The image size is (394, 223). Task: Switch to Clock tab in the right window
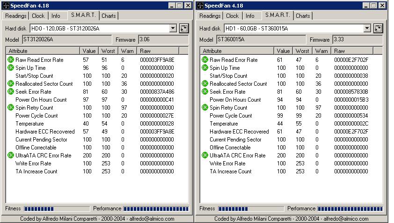[x=232, y=16]
